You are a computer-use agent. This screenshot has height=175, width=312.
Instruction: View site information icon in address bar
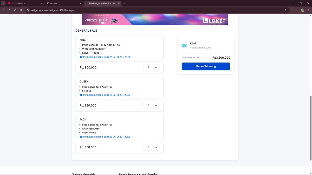[x=28, y=10]
